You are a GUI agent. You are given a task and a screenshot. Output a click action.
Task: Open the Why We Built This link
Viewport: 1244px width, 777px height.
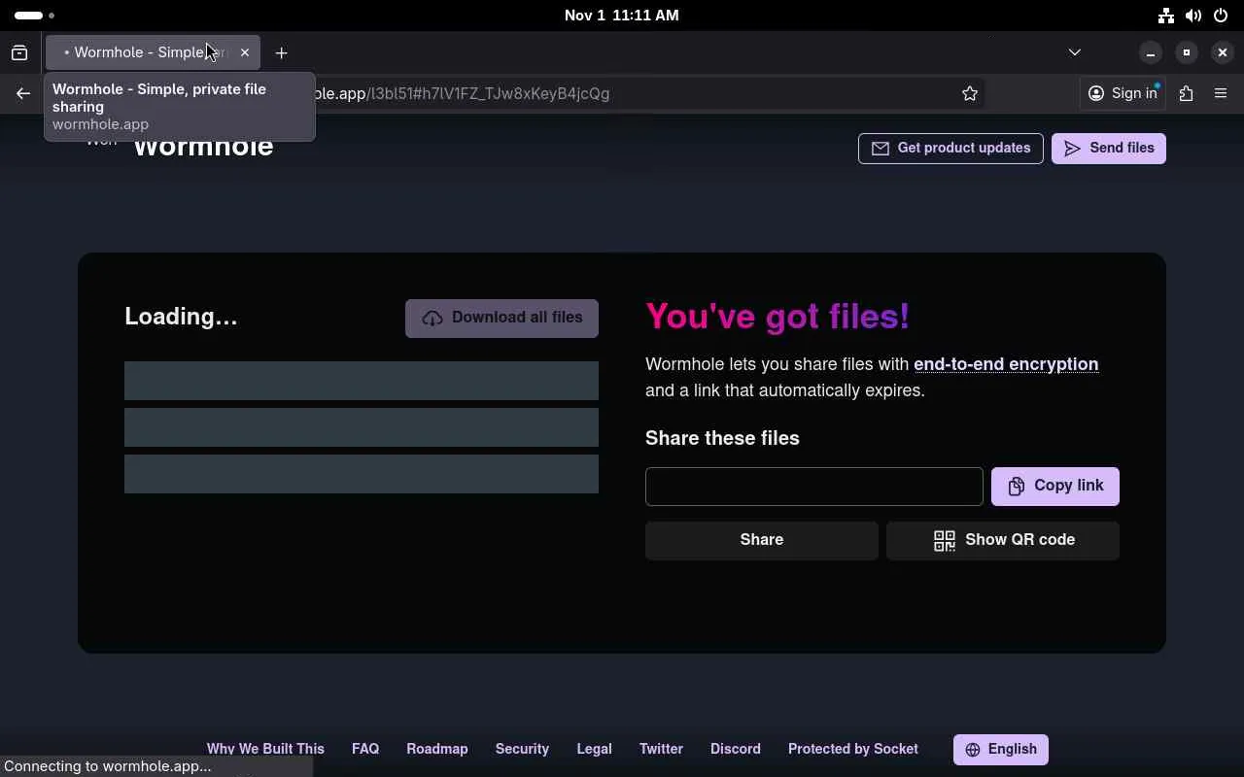click(265, 749)
